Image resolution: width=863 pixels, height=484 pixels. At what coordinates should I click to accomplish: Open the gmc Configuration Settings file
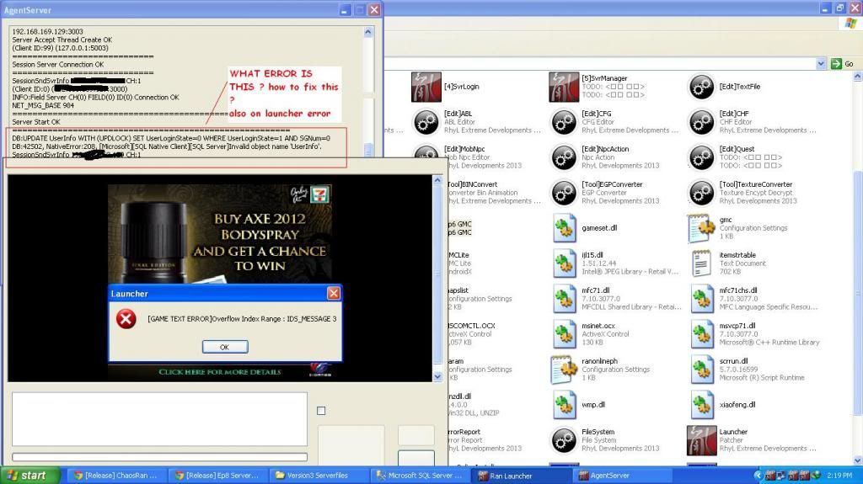tap(701, 229)
